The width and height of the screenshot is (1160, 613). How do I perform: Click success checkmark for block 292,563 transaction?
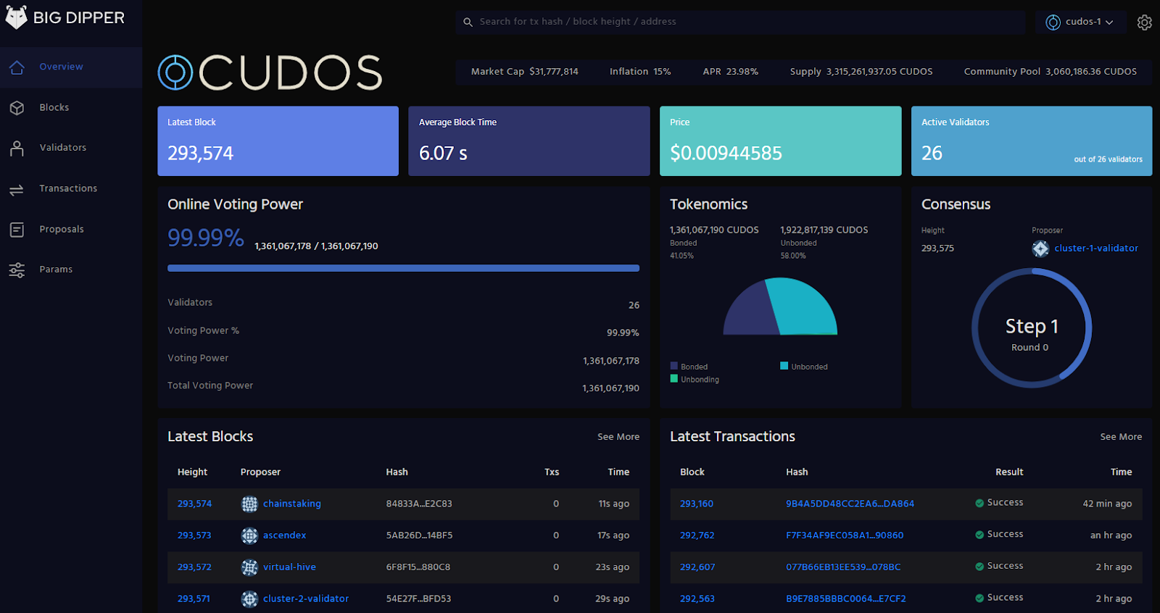(979, 599)
